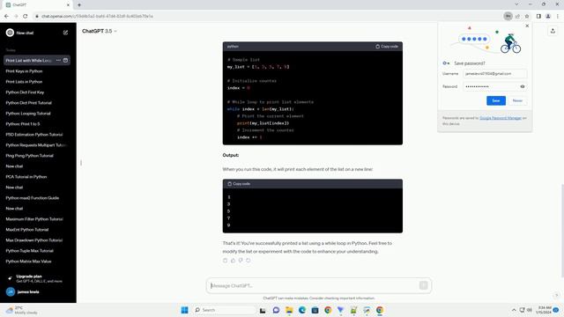This screenshot has height=317, width=564.
Task: Toggle password visibility eye icon
Action: [x=523, y=86]
